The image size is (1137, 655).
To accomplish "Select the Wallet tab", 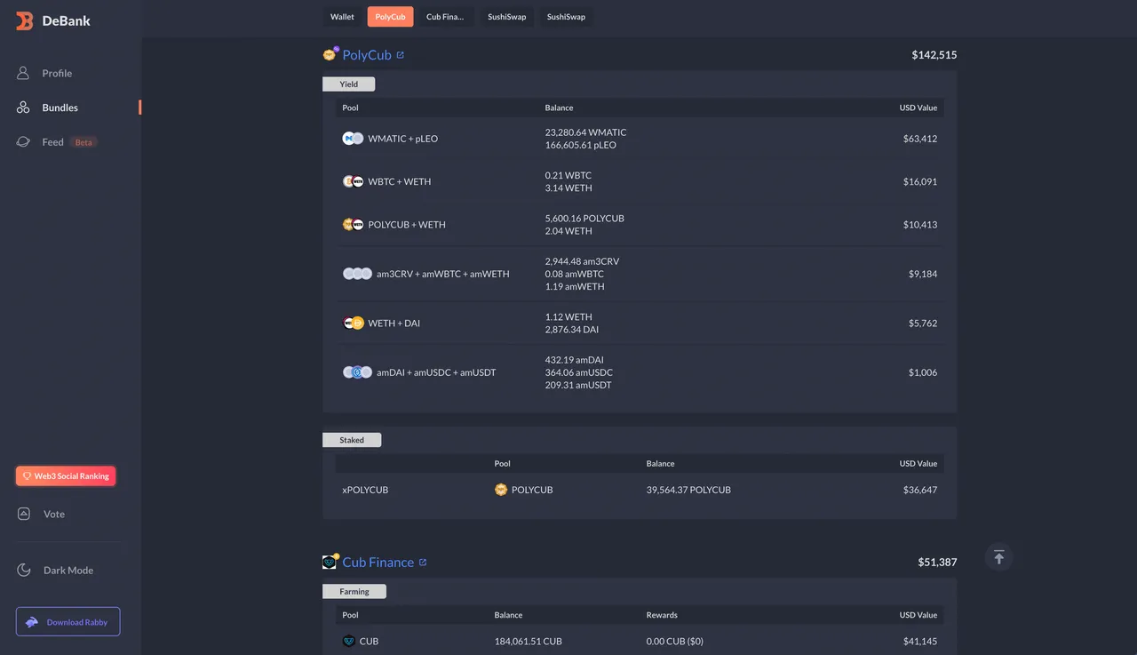I will coord(342,17).
